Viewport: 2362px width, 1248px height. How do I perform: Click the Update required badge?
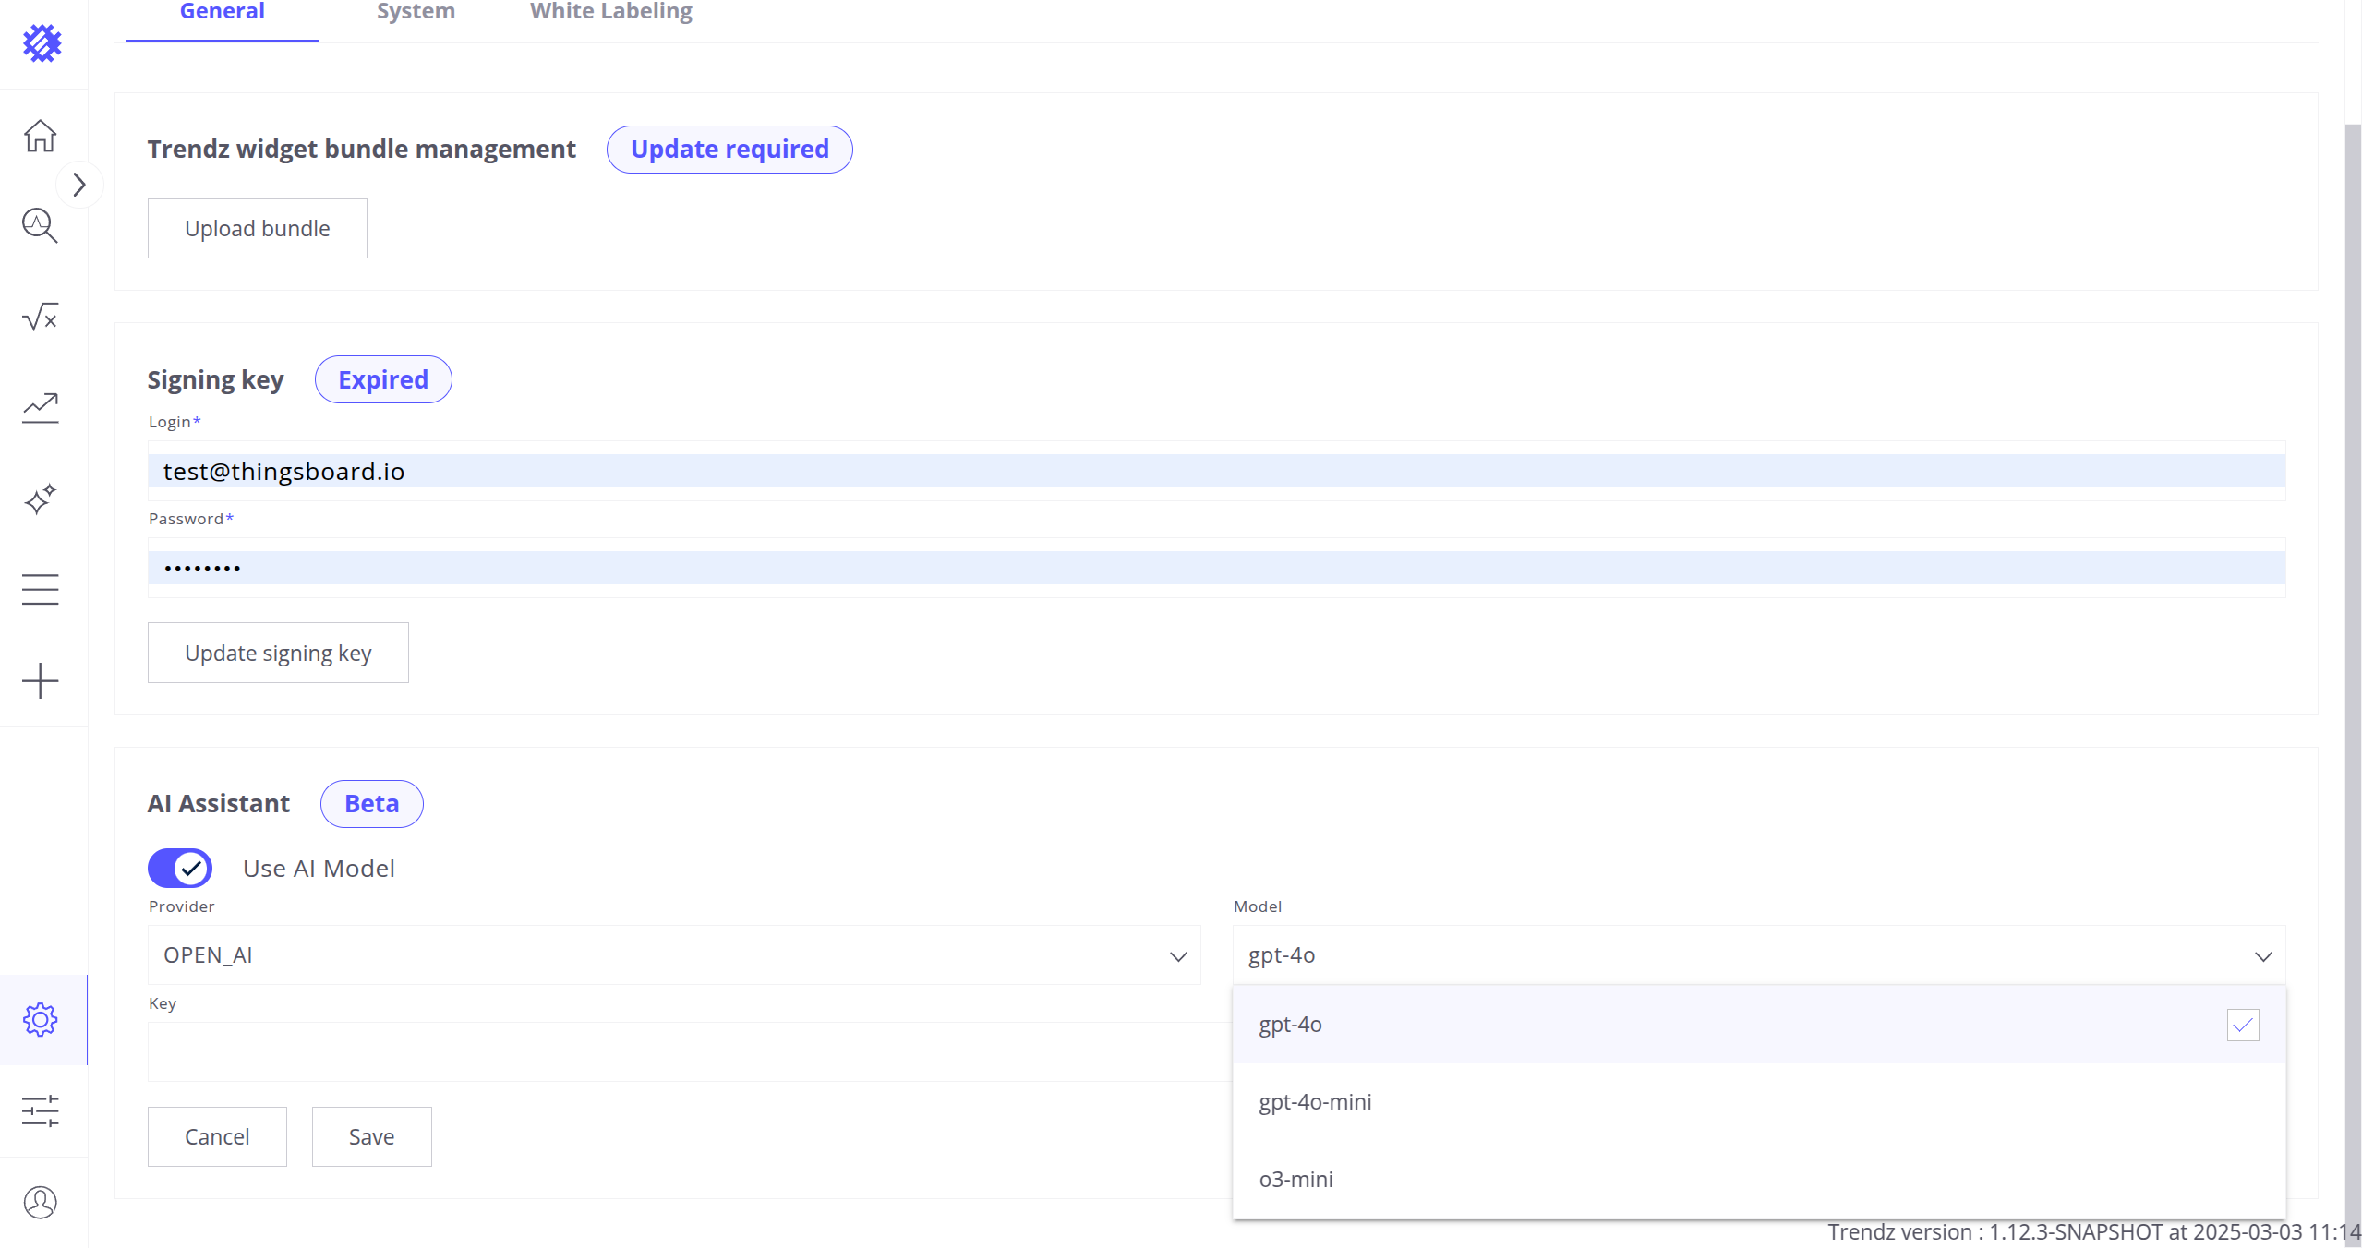pyautogui.click(x=729, y=149)
